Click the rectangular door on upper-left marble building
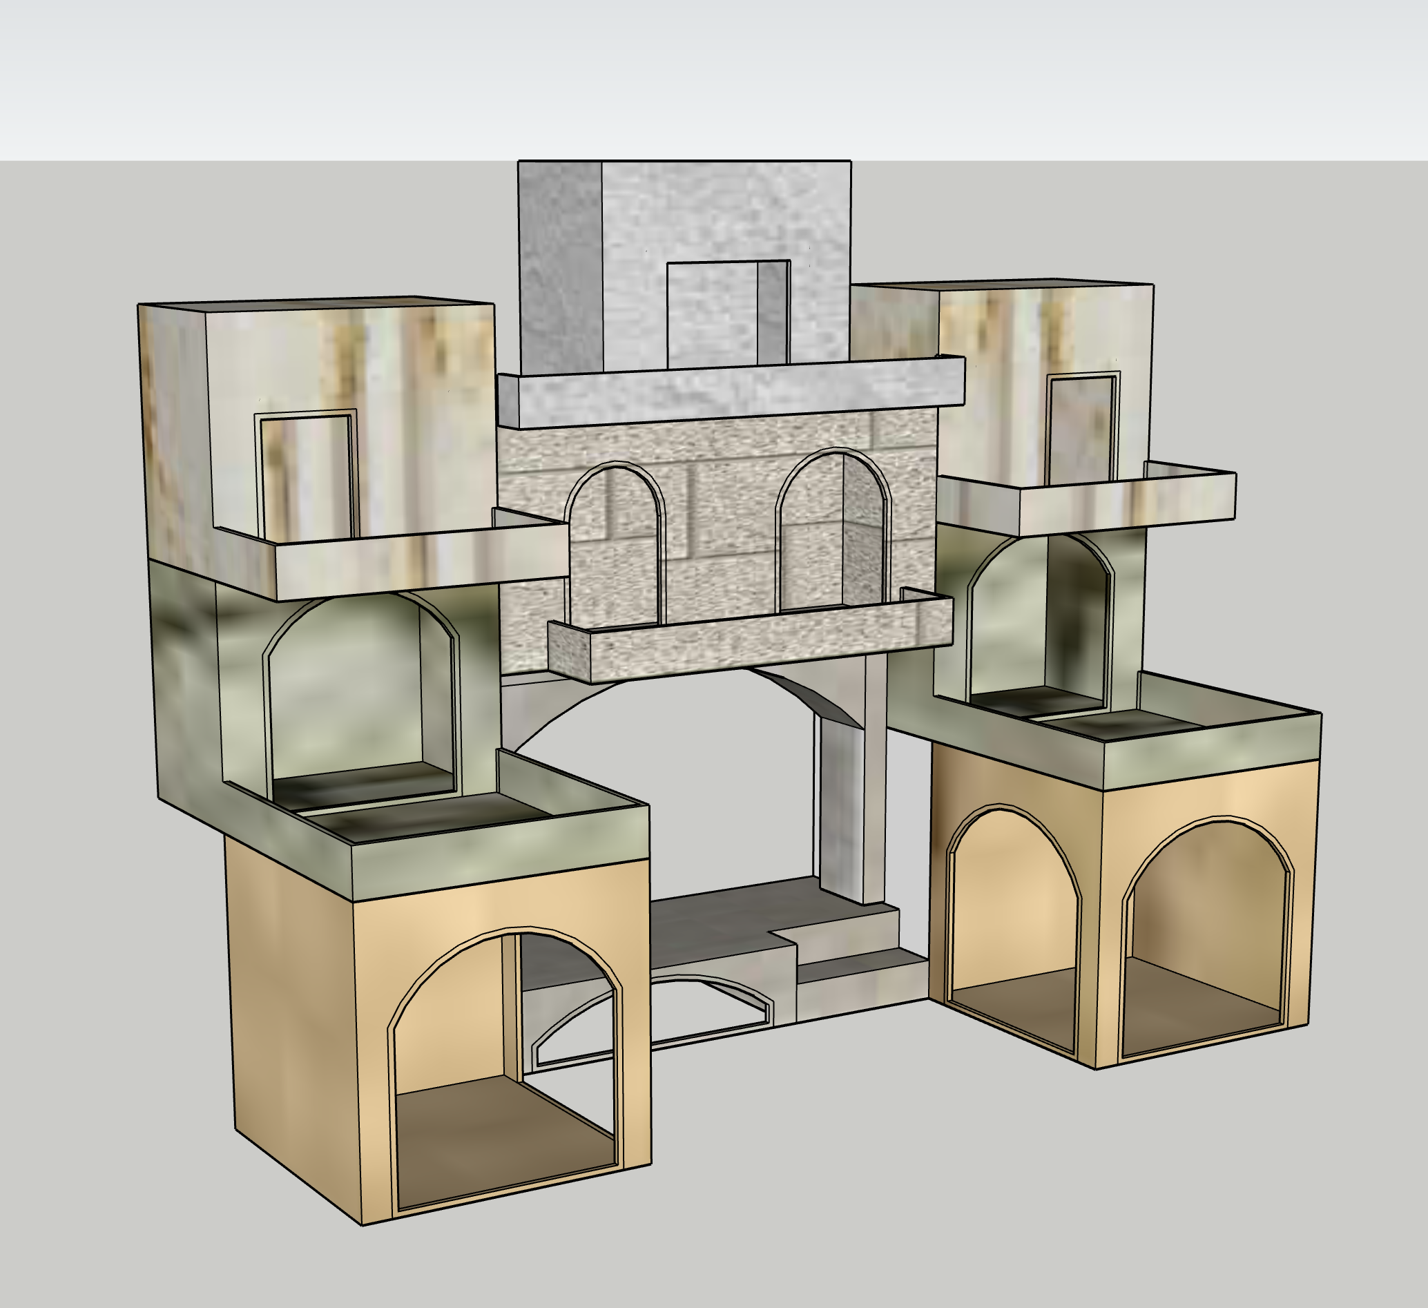Viewport: 1428px width, 1308px height. [x=308, y=479]
